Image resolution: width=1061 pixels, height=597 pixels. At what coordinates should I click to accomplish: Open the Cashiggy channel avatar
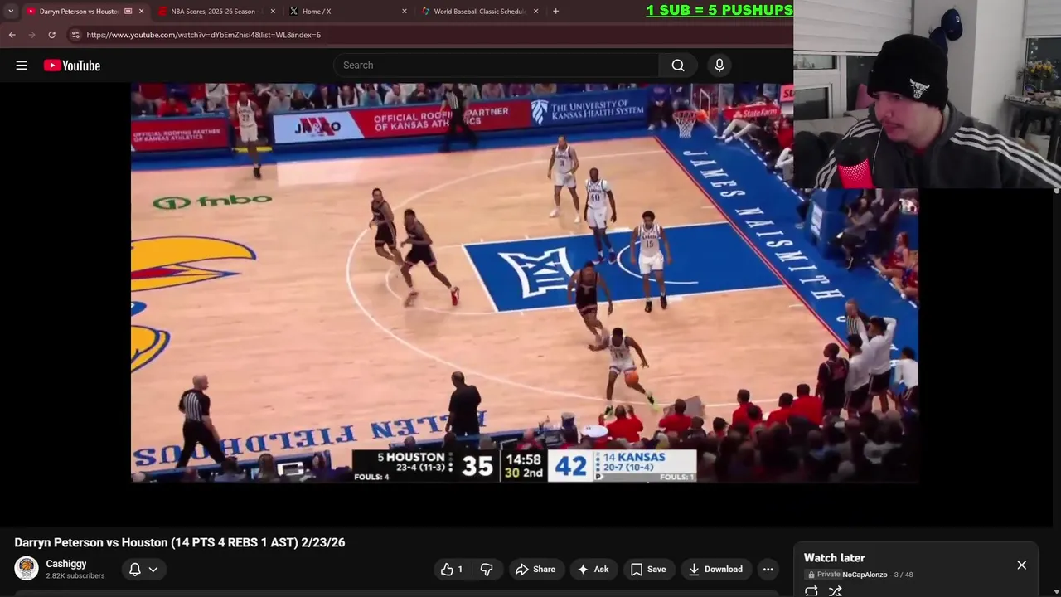pyautogui.click(x=27, y=569)
